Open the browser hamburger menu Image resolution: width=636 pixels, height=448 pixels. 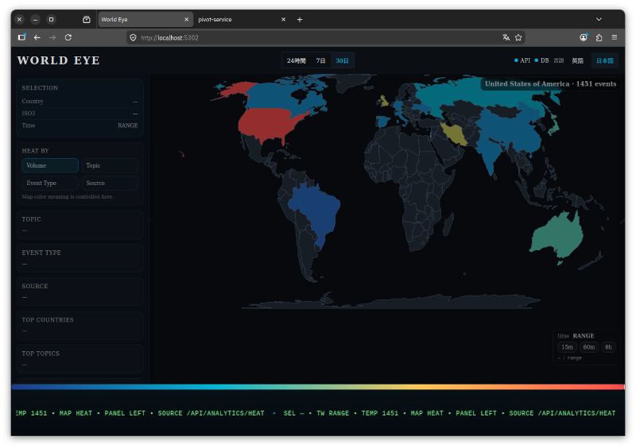(x=613, y=37)
